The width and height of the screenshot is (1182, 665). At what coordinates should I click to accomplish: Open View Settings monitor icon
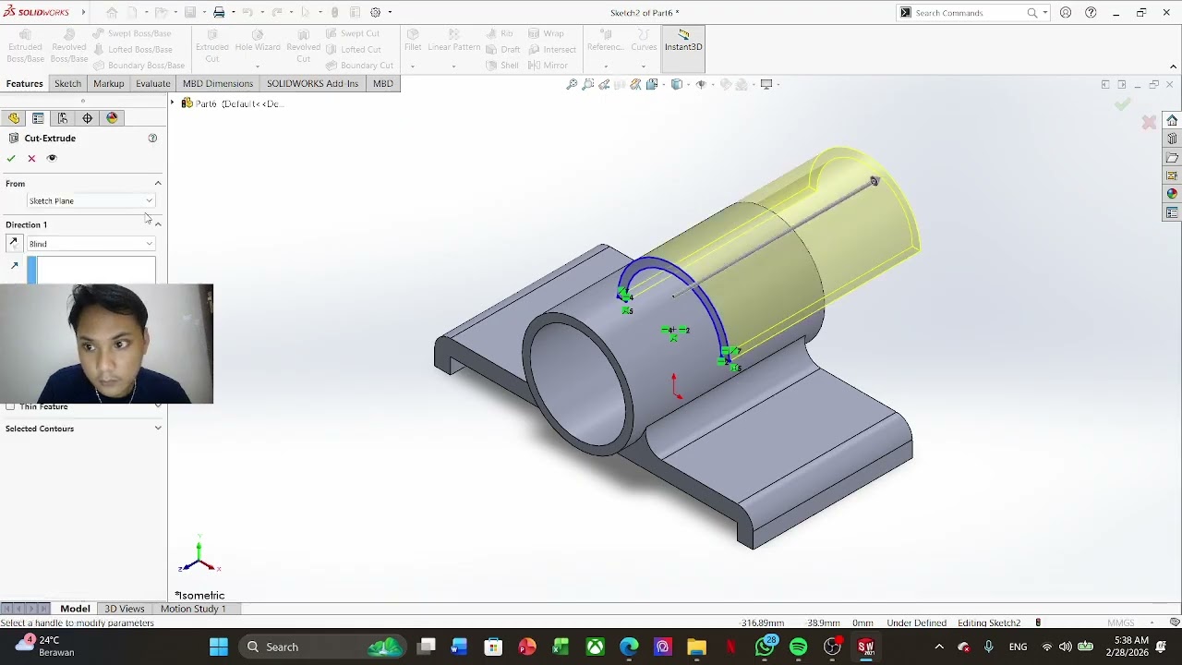point(766,84)
